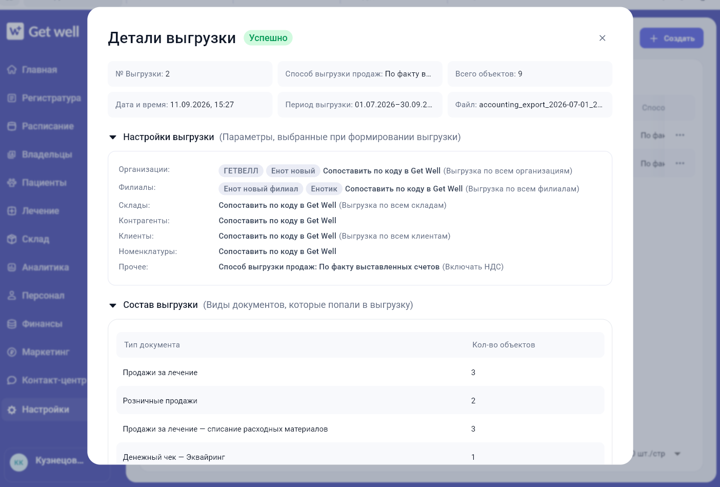Click the № Выгрузки: 2 field
The image size is (720, 487).
point(190,74)
